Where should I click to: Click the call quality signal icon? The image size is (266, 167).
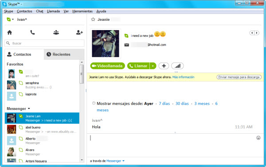click(177, 66)
